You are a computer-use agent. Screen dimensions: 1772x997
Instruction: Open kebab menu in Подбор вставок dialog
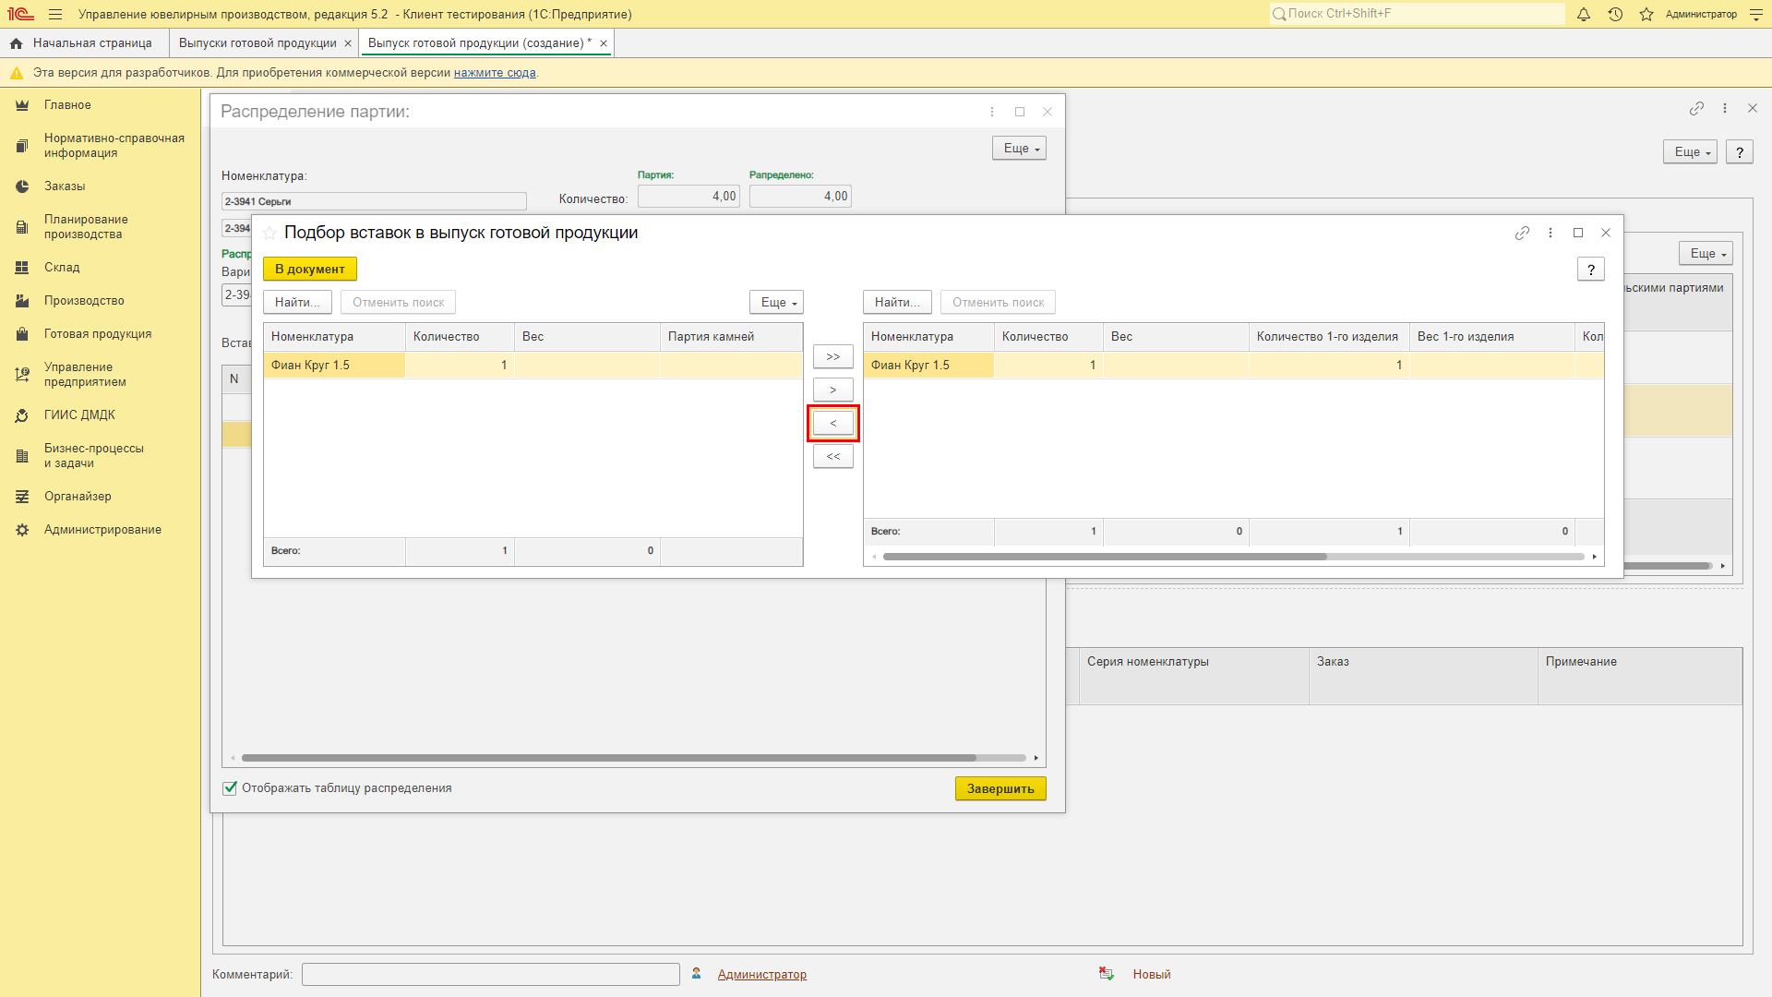(x=1550, y=234)
